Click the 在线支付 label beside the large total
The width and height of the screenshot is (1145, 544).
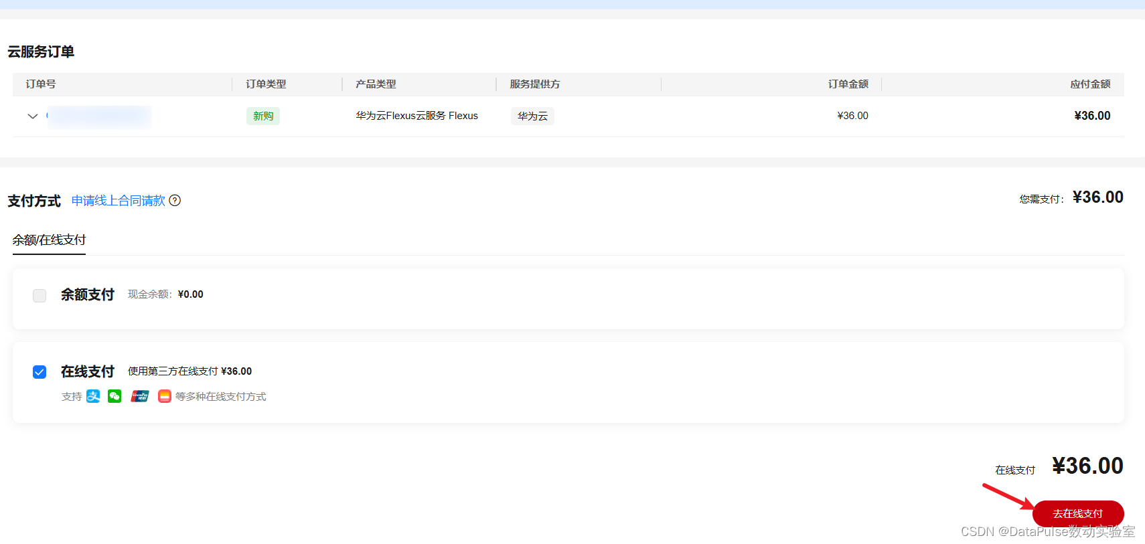click(1015, 470)
